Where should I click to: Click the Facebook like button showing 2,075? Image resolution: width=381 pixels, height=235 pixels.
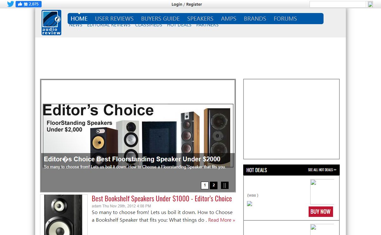(x=29, y=4)
